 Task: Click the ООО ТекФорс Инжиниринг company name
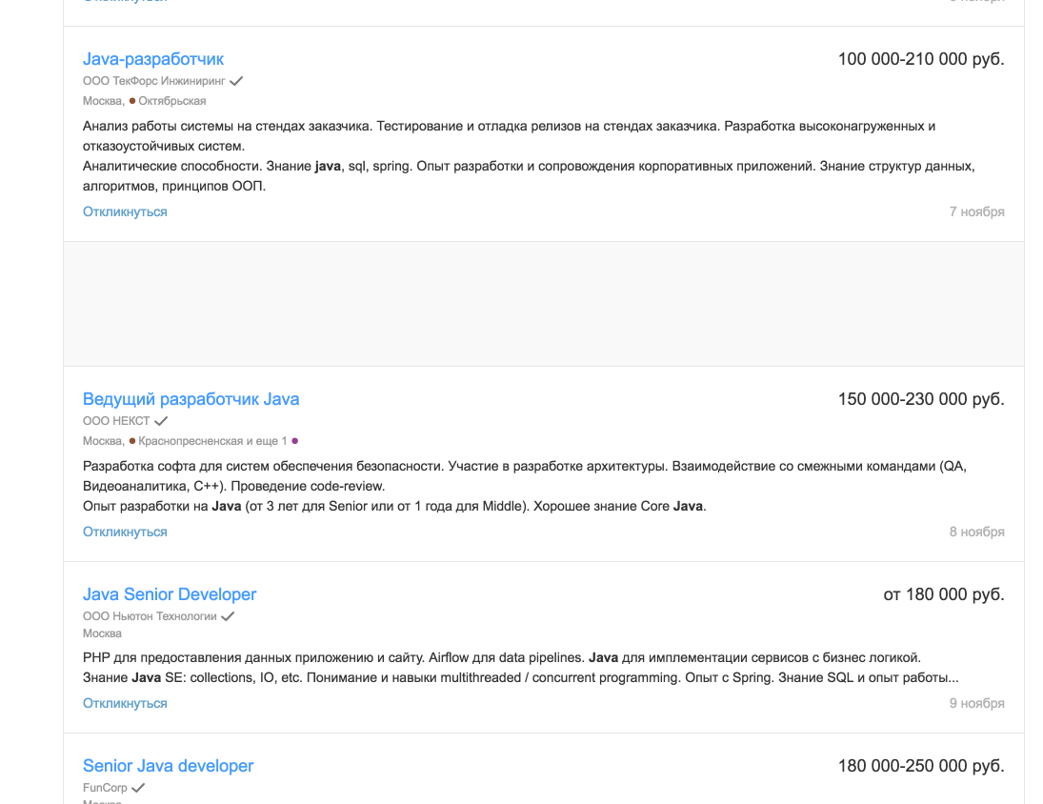pyautogui.click(x=154, y=81)
